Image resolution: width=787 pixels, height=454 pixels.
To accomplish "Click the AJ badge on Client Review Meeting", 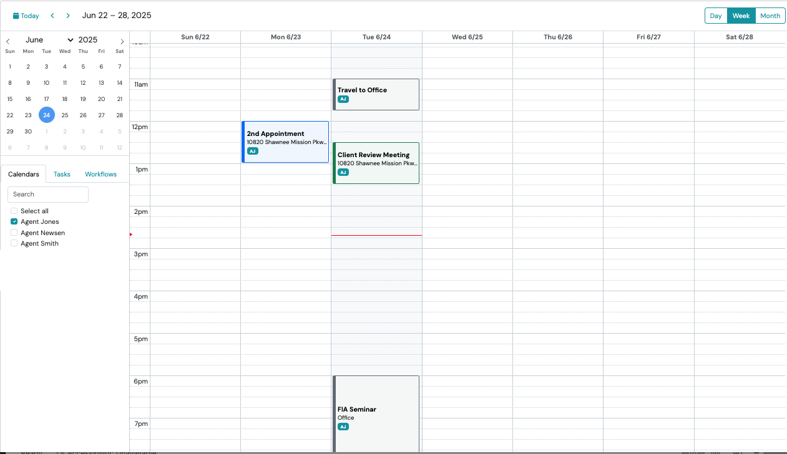I will tap(343, 172).
